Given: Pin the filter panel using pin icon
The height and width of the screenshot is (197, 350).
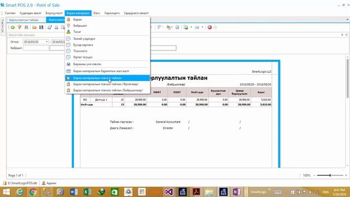Looking at the screenshot, I should click(342, 35).
